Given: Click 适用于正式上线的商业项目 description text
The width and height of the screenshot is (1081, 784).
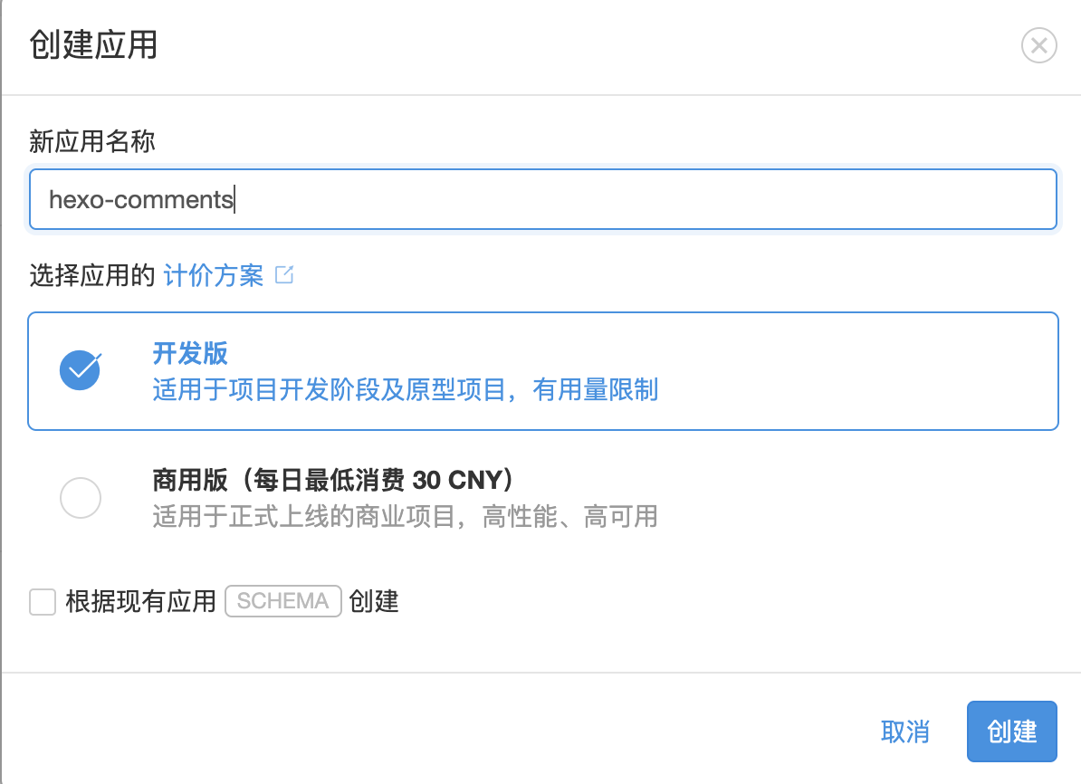Looking at the screenshot, I should coord(304,516).
